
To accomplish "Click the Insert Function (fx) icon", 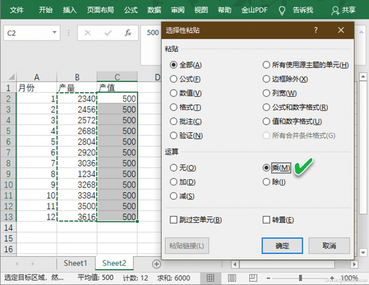I will pos(128,33).
